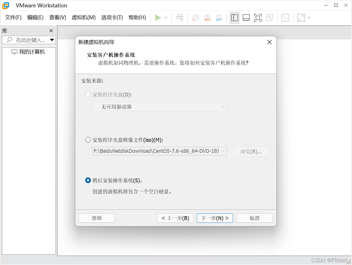Click the library search input field
Image resolution: width=352 pixels, height=265 pixels.
point(29,40)
